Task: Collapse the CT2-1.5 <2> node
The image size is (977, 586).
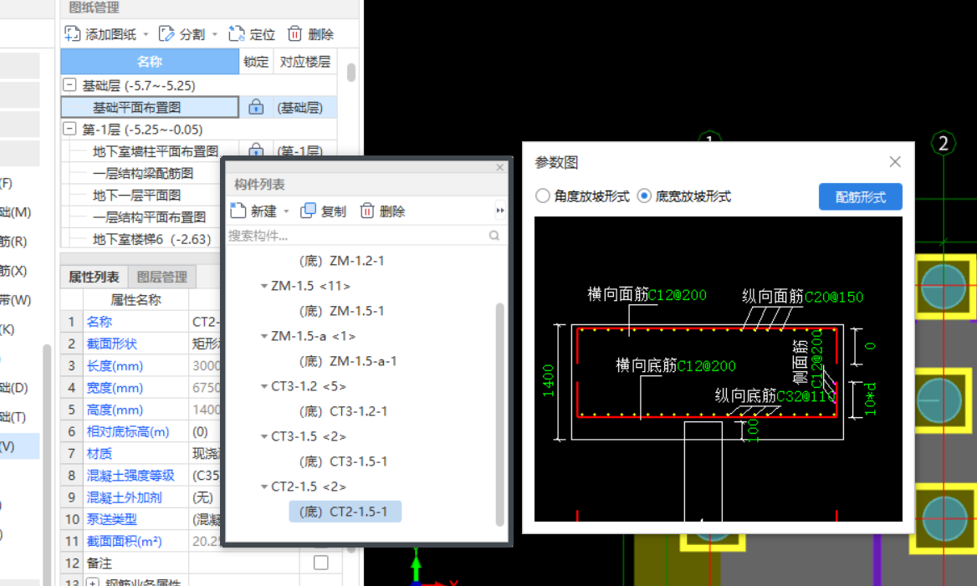Action: tap(264, 487)
